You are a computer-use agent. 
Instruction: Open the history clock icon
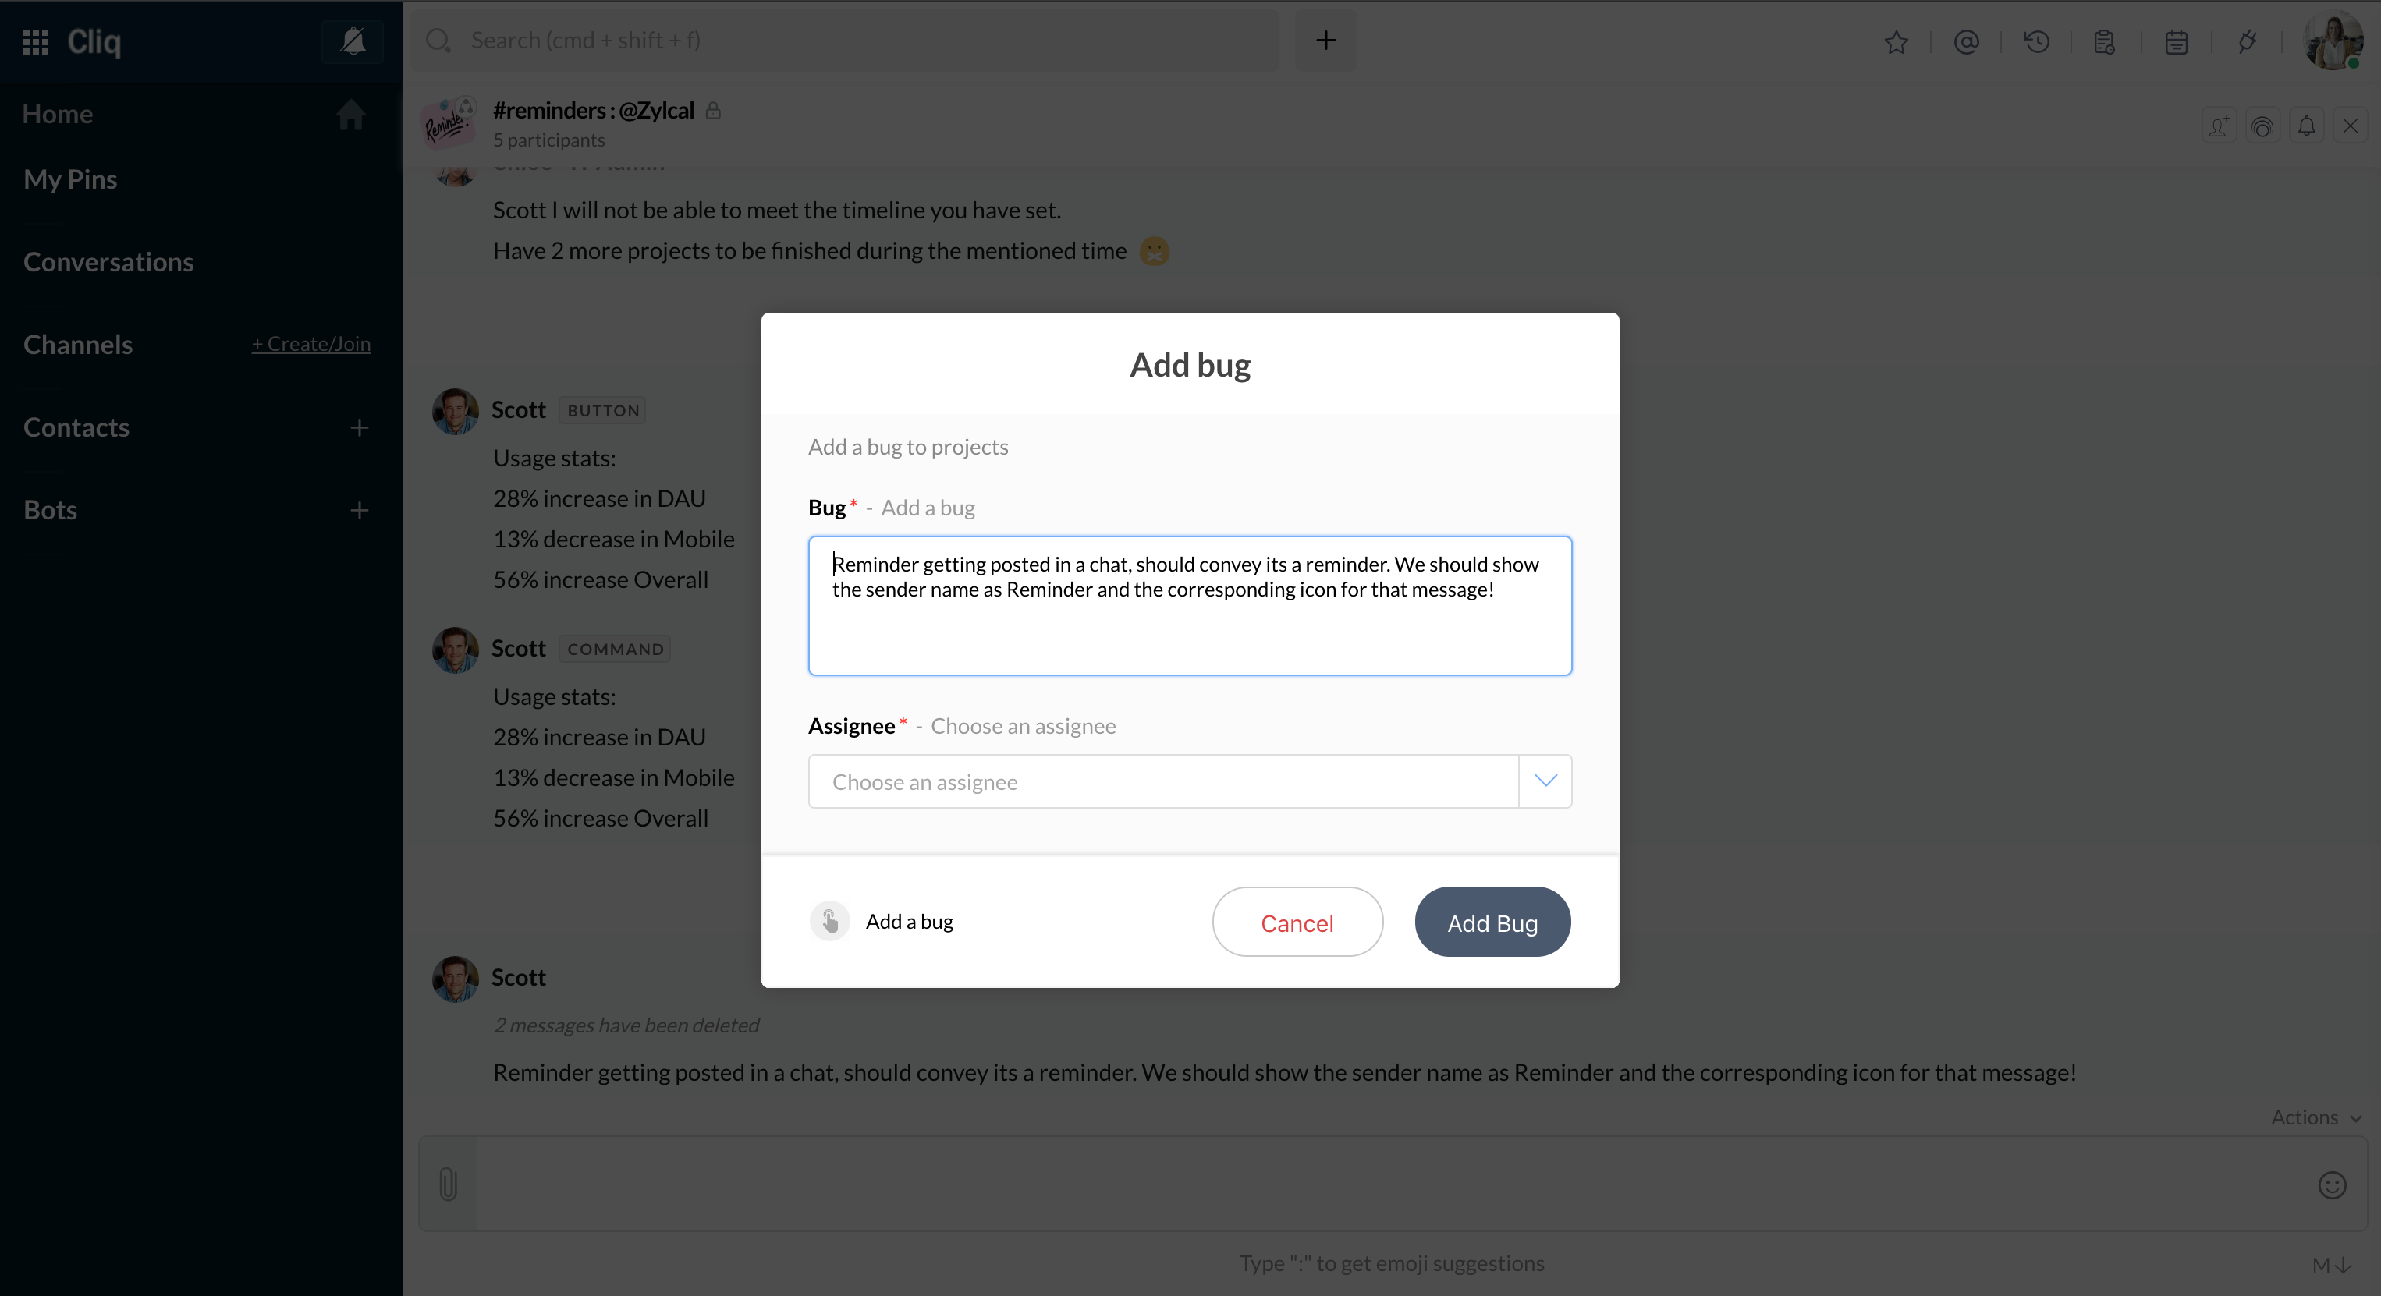[2036, 41]
